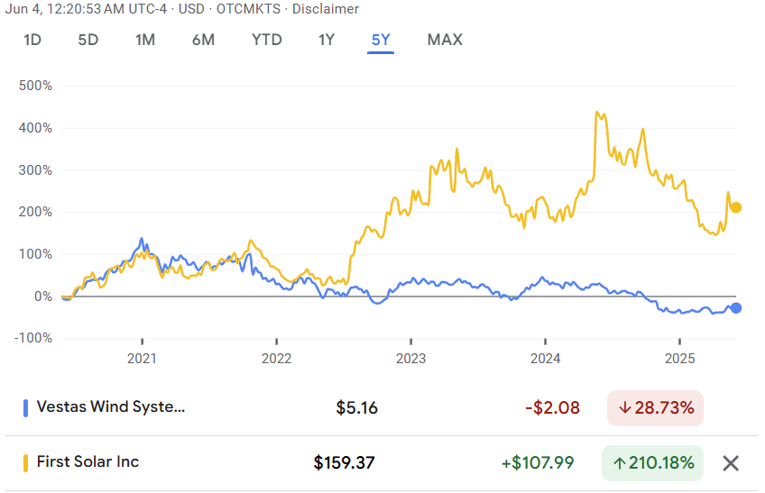
Task: Click the First Solar up 210.18% badge
Action: tap(653, 463)
